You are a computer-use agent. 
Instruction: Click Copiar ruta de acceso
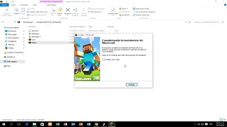click(37, 12)
